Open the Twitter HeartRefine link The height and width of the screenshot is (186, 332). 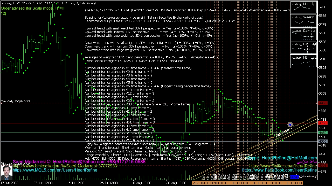click(283, 166)
